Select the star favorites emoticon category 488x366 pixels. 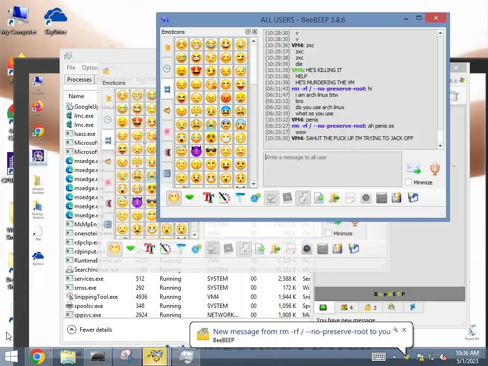[x=167, y=47]
